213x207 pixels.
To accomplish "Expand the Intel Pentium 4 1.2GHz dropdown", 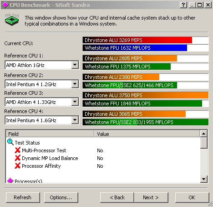I will click(75, 84).
